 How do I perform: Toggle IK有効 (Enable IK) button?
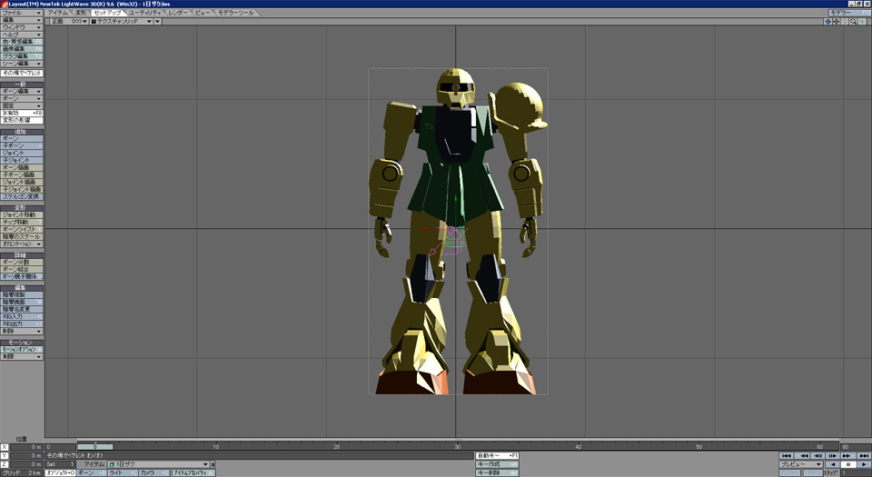(22, 113)
